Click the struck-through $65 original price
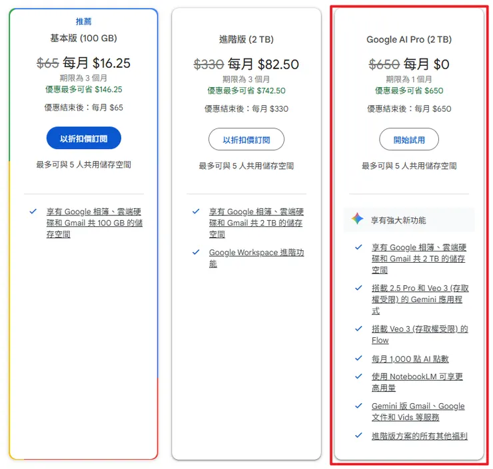 click(48, 63)
